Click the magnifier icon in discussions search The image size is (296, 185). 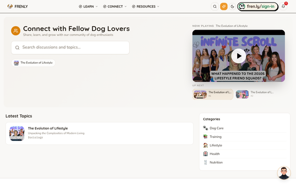[17, 47]
